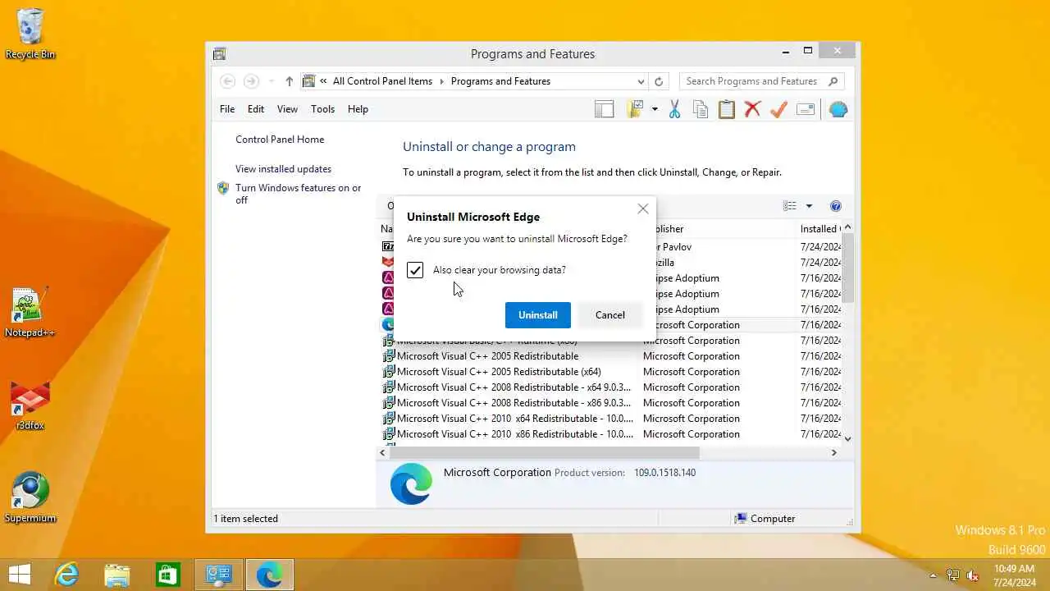Click the network tray icon

tap(953, 575)
